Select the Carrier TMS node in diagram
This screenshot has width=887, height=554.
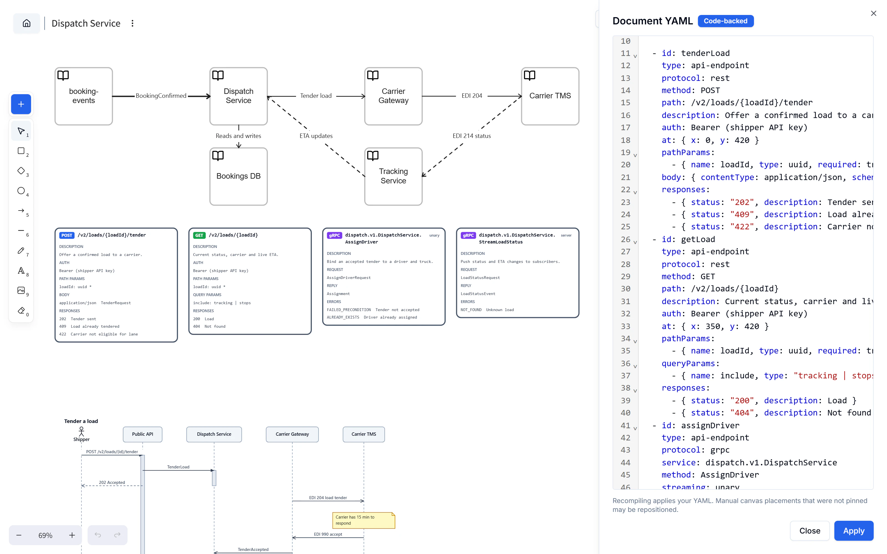tap(550, 96)
